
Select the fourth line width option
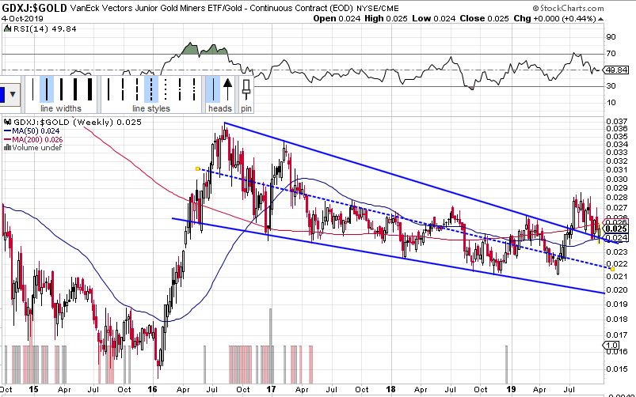click(75, 89)
